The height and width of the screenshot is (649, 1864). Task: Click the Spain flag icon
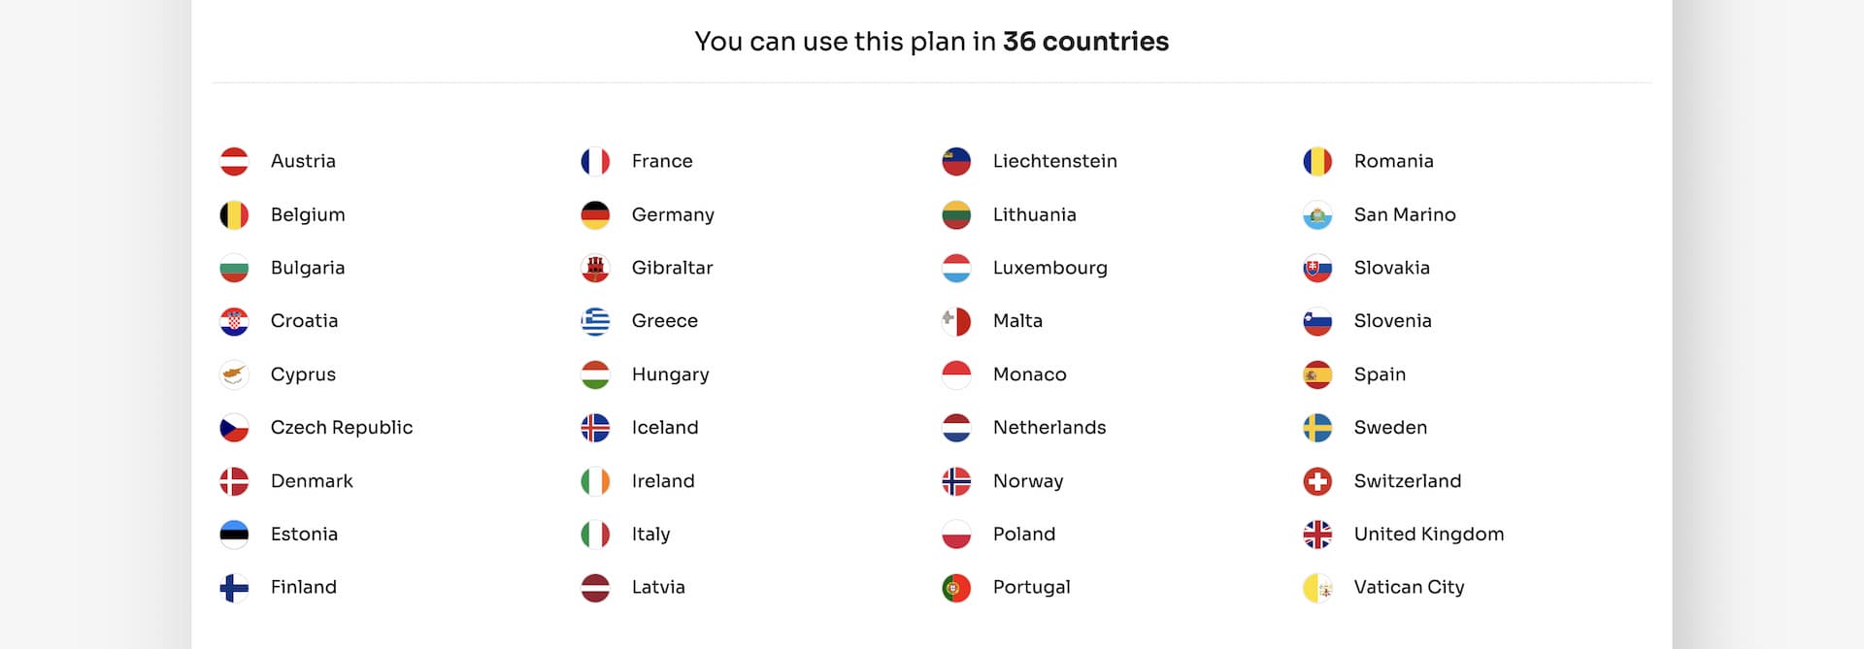1317,374
